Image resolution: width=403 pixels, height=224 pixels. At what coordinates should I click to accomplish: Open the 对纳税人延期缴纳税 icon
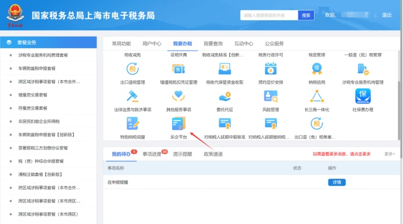coord(270,123)
